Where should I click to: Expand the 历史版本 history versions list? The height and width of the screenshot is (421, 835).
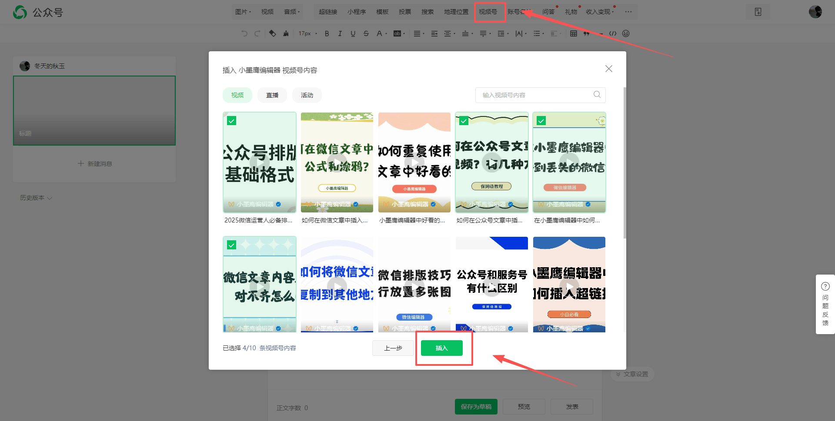click(36, 198)
